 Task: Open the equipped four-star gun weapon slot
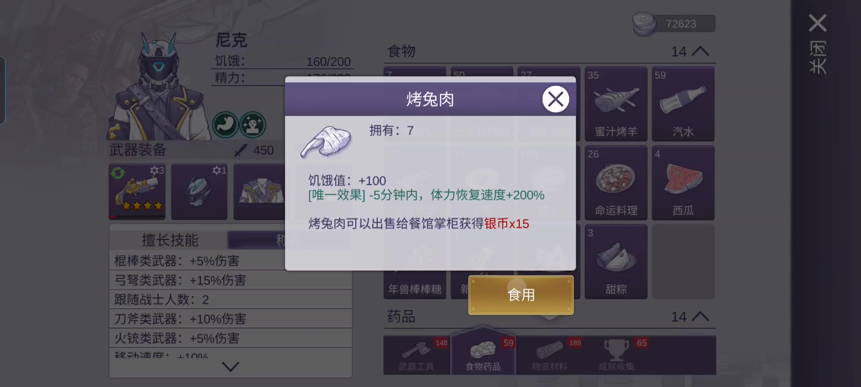(137, 192)
